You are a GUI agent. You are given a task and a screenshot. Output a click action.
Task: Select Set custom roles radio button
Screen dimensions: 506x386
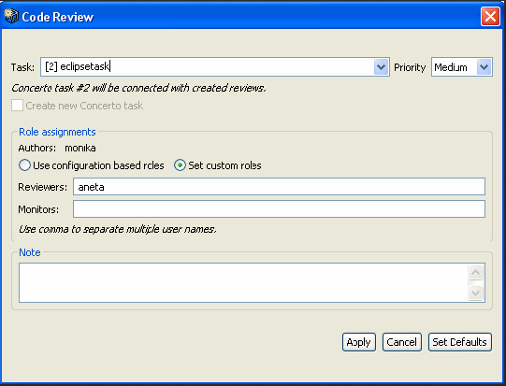coord(180,165)
